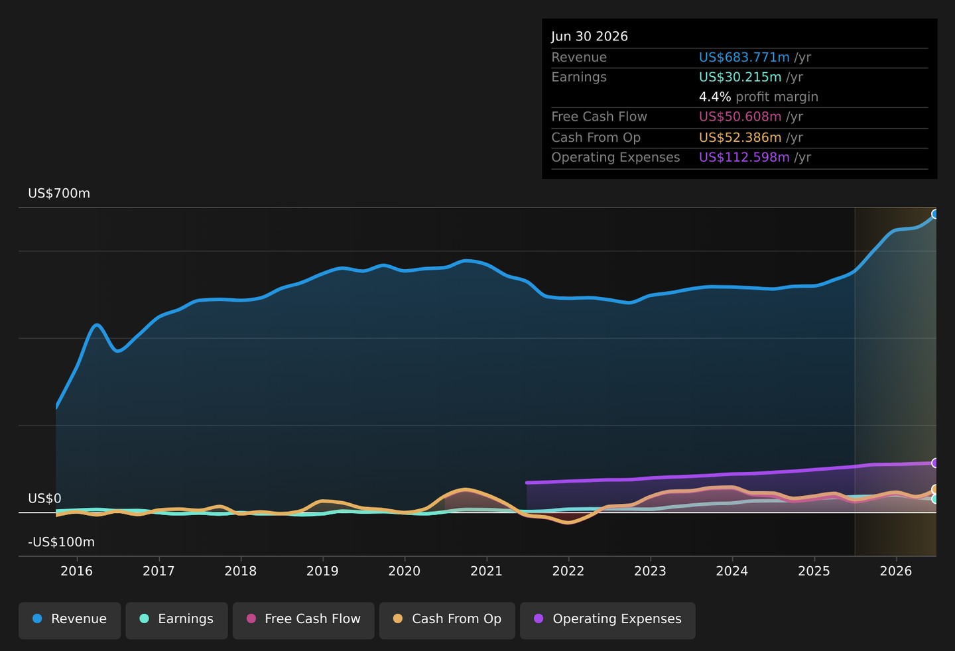Select the 2024 x-axis label
955x651 pixels.
pyautogui.click(x=732, y=571)
